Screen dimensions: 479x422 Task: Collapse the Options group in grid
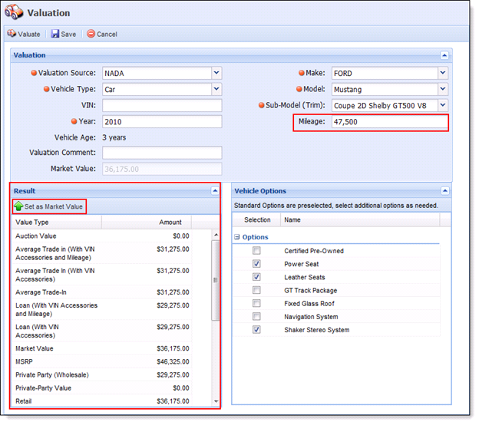point(236,237)
